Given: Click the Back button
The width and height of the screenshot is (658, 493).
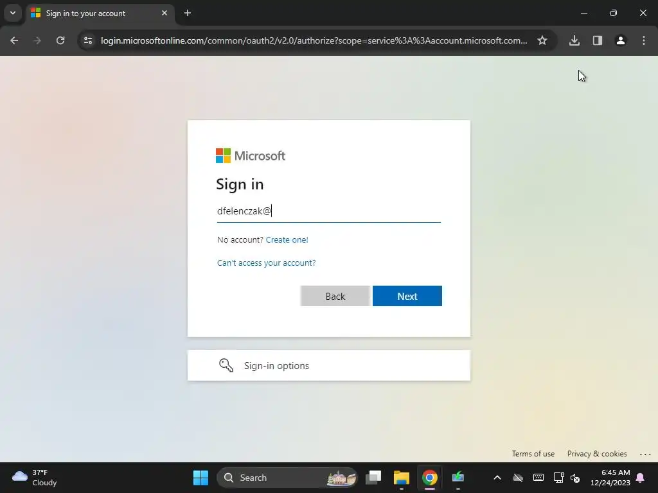Looking at the screenshot, I should coord(335,296).
